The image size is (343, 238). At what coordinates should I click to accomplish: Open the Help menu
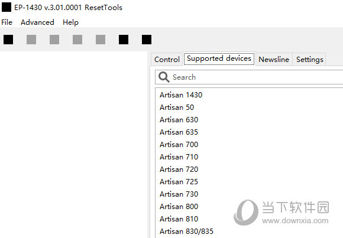(70, 22)
